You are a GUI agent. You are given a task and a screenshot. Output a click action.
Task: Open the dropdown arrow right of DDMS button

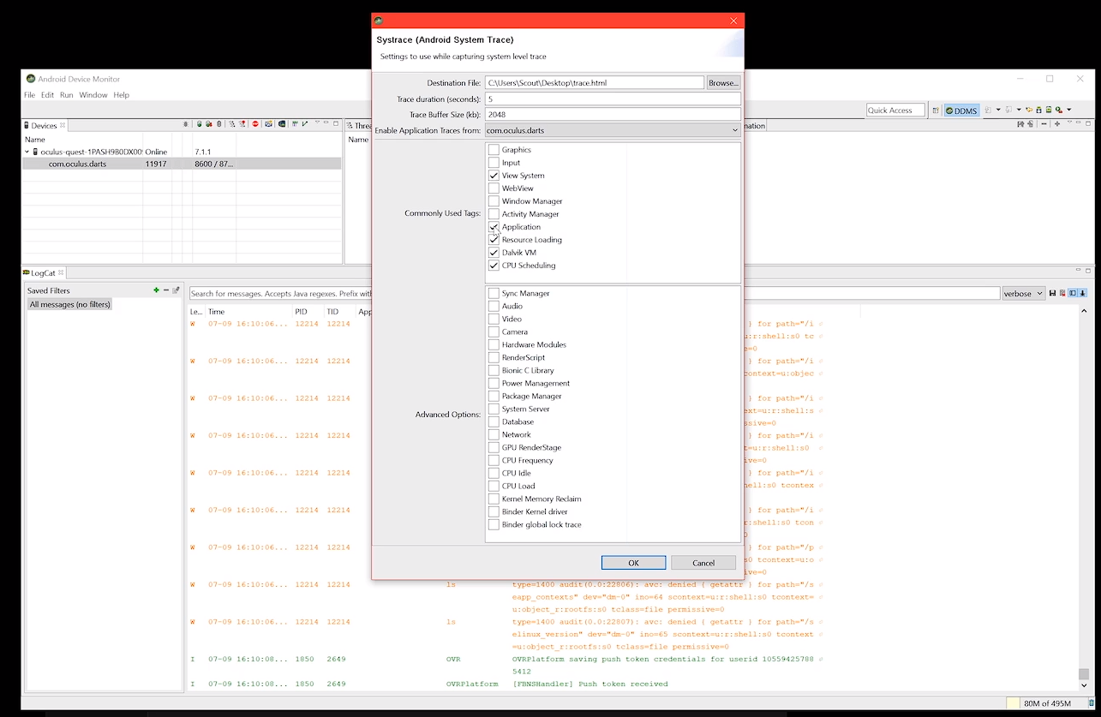pyautogui.click(x=998, y=110)
